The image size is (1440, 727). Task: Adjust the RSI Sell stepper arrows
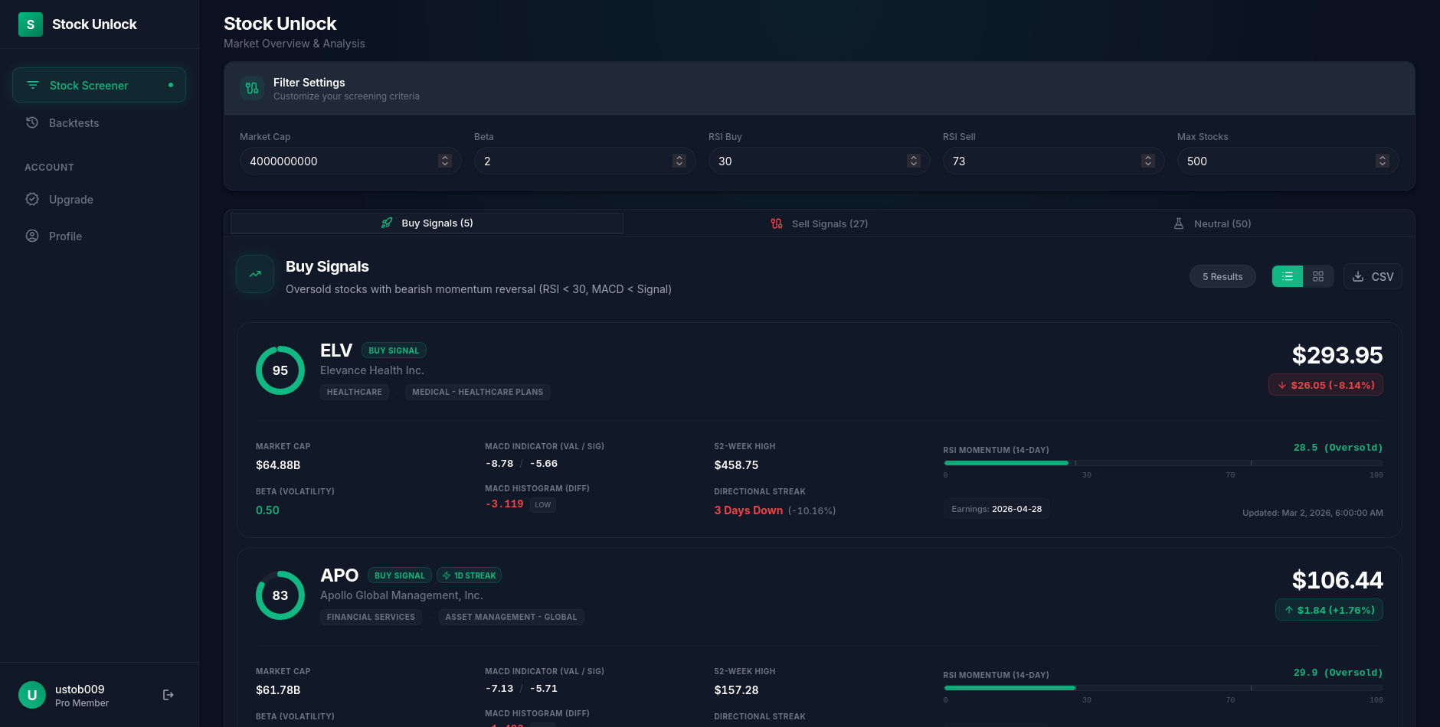tap(1147, 161)
